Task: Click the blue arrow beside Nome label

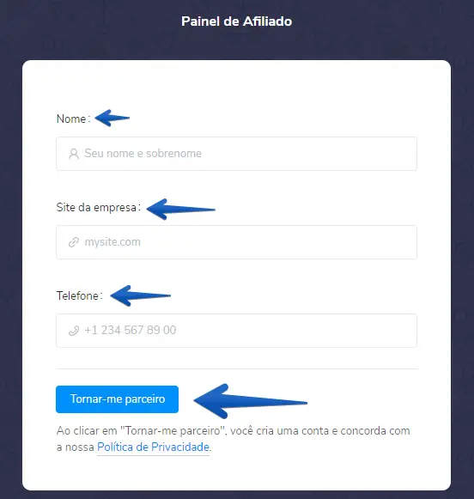Action: point(112,118)
